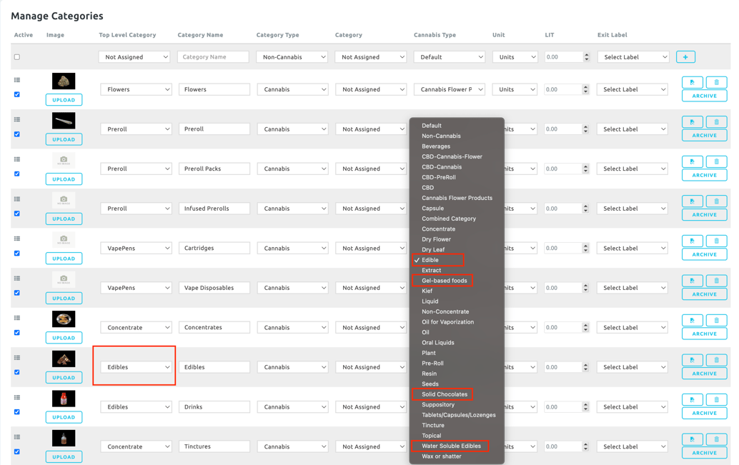Click the Category Name input in new row
Viewport: 739px width, 465px height.
click(213, 57)
